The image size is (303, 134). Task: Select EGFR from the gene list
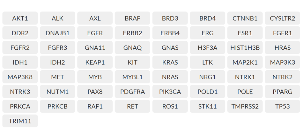[95, 33]
